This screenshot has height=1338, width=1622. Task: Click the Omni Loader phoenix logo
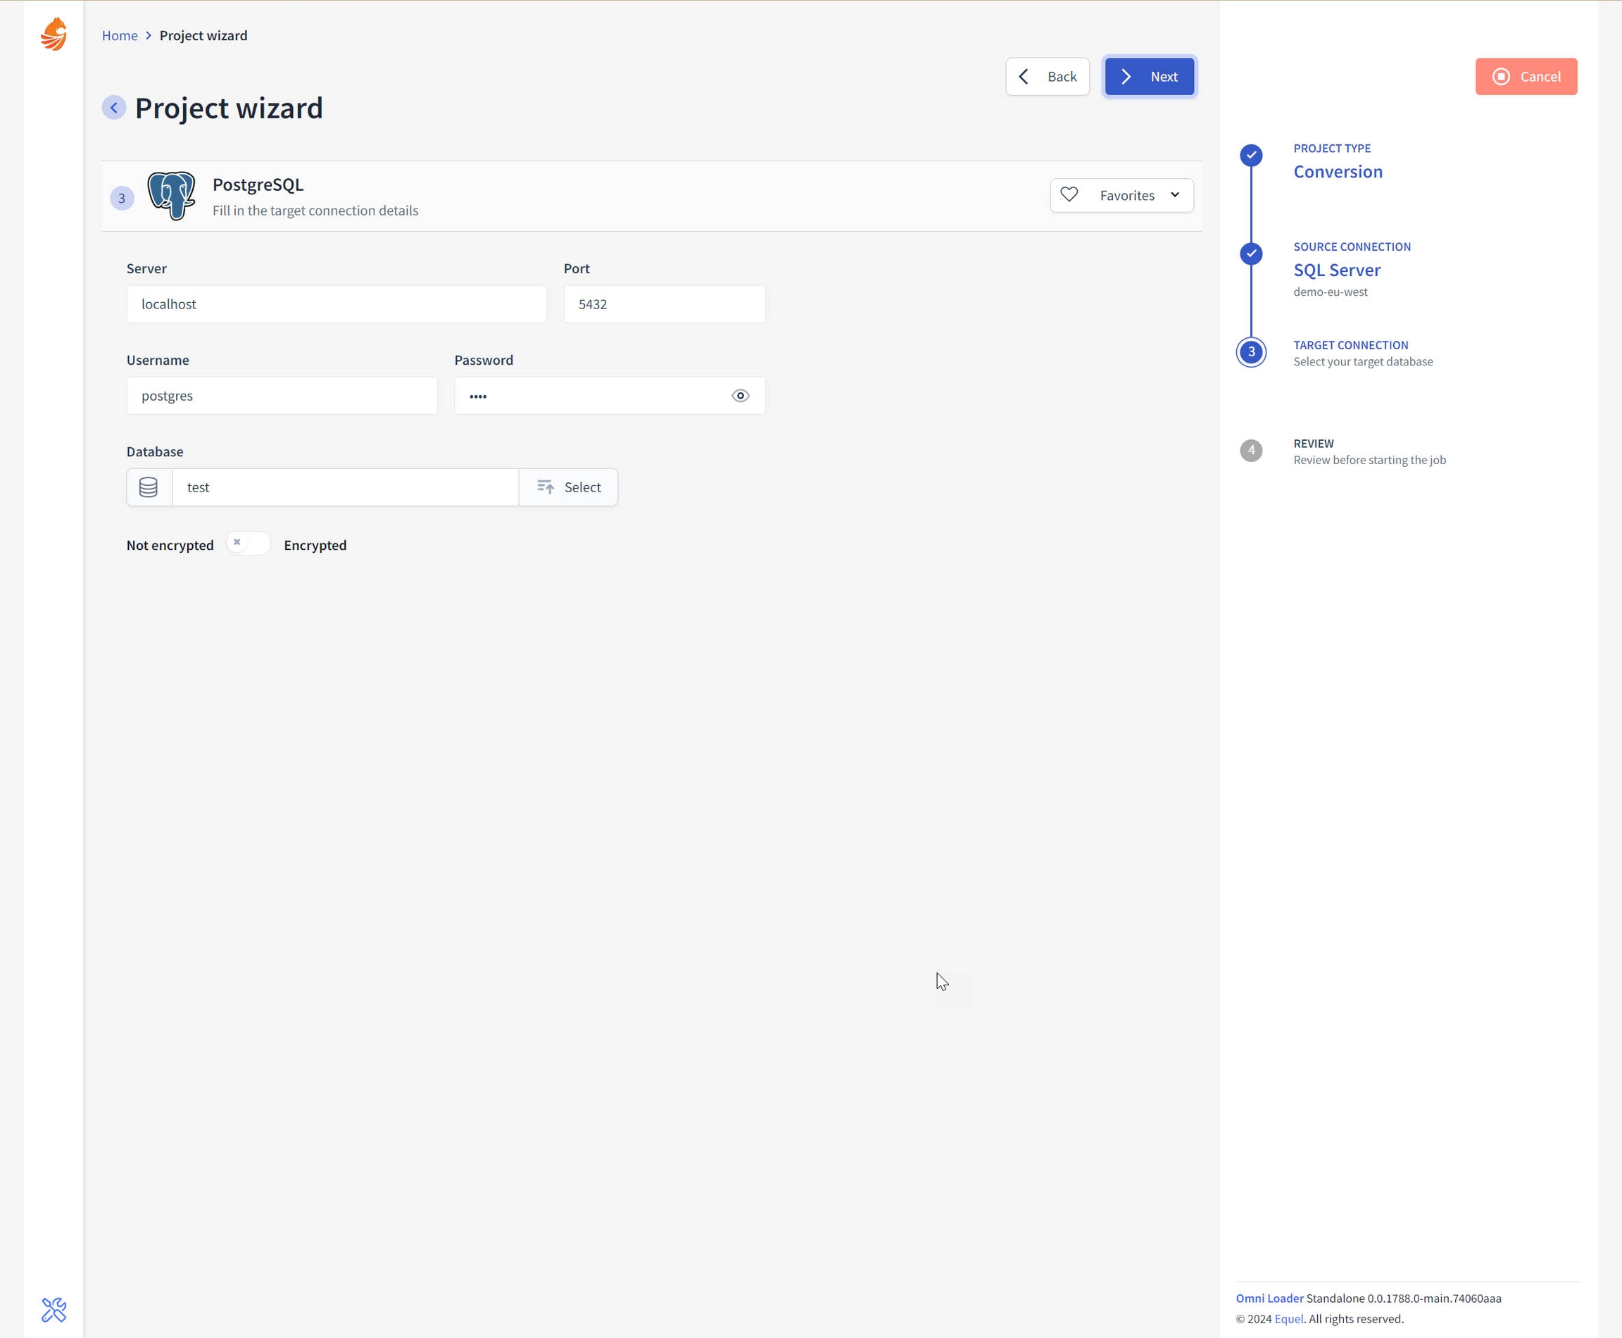click(54, 35)
